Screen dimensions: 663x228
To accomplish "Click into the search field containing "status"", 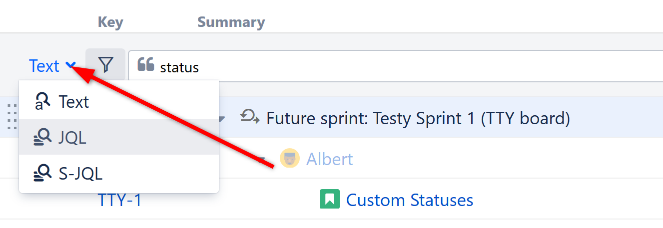I will pos(400,67).
